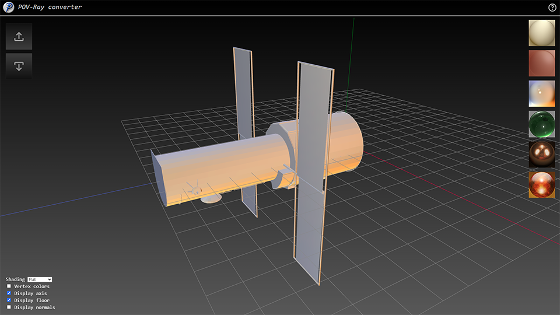Screen dimensions: 560x315
Task: Click the POV-Ray logo icon
Action: (8, 8)
